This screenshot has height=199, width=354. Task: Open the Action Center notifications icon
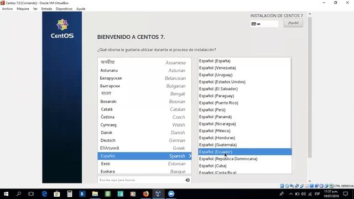tap(345, 194)
